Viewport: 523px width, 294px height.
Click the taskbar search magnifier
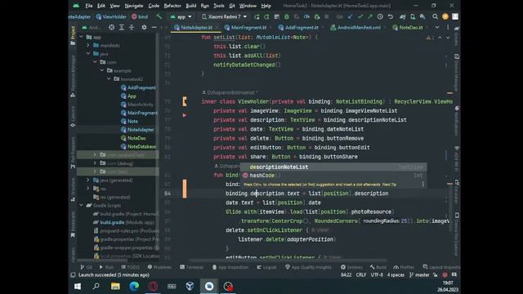pos(96,287)
